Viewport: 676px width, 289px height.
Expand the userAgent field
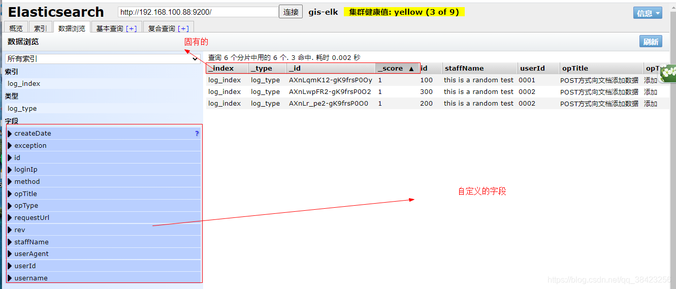click(104, 254)
